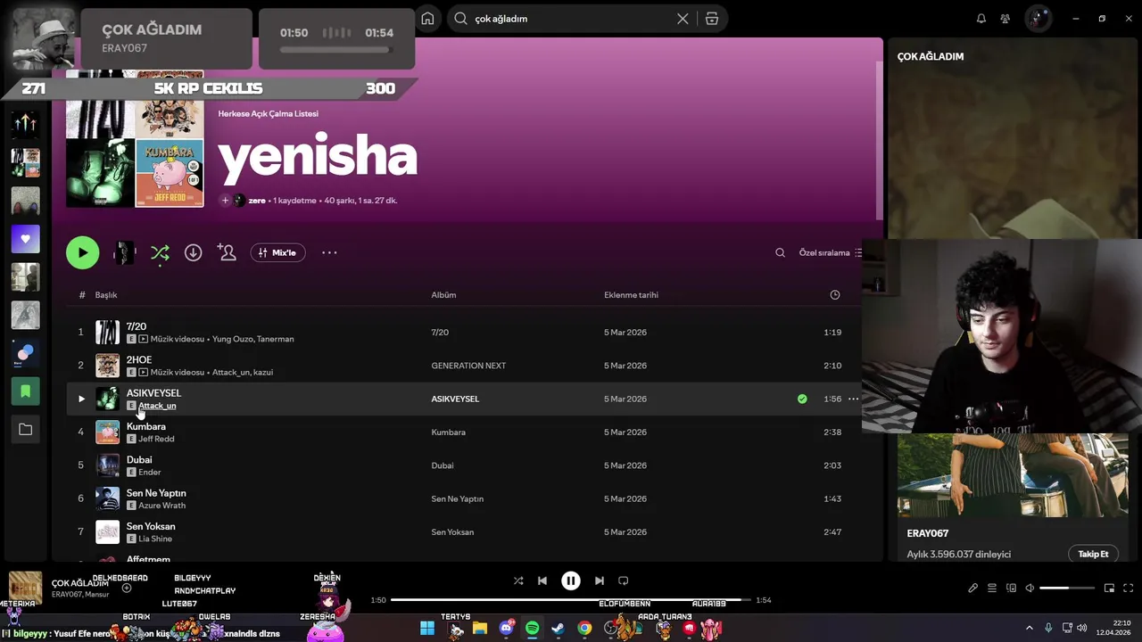
Task: Toggle playlist shuffle next to play button
Action: tap(160, 253)
